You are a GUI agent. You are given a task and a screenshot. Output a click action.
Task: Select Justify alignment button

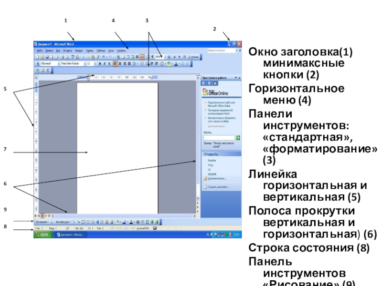129,63
